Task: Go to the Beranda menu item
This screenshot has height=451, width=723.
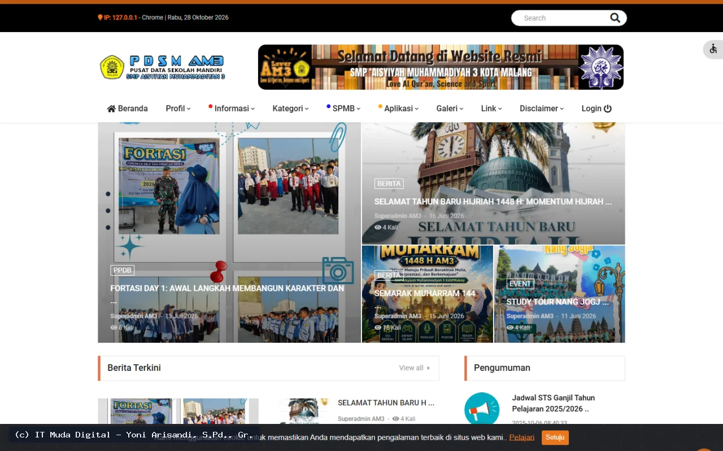Action: click(128, 108)
